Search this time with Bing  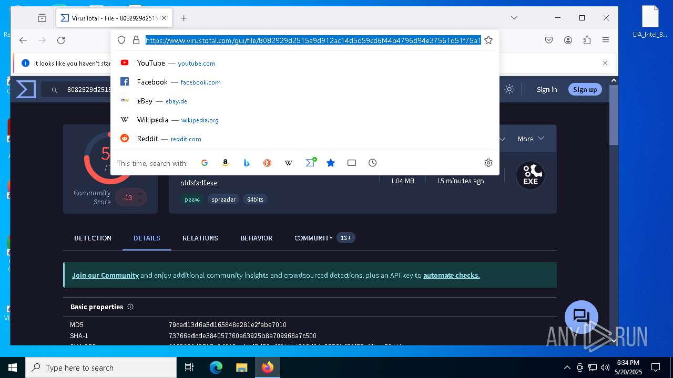pos(247,163)
